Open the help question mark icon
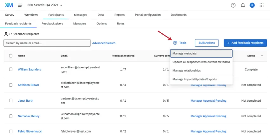Viewport: 270px width, 135px height. (233, 5)
